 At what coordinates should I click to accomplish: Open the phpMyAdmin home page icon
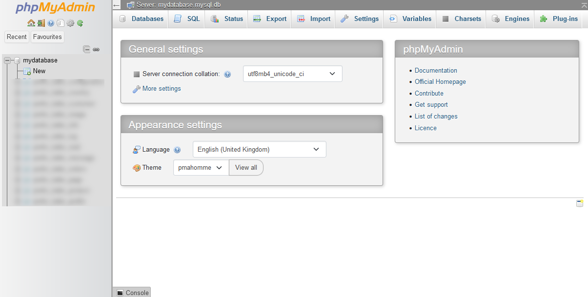pyautogui.click(x=31, y=23)
